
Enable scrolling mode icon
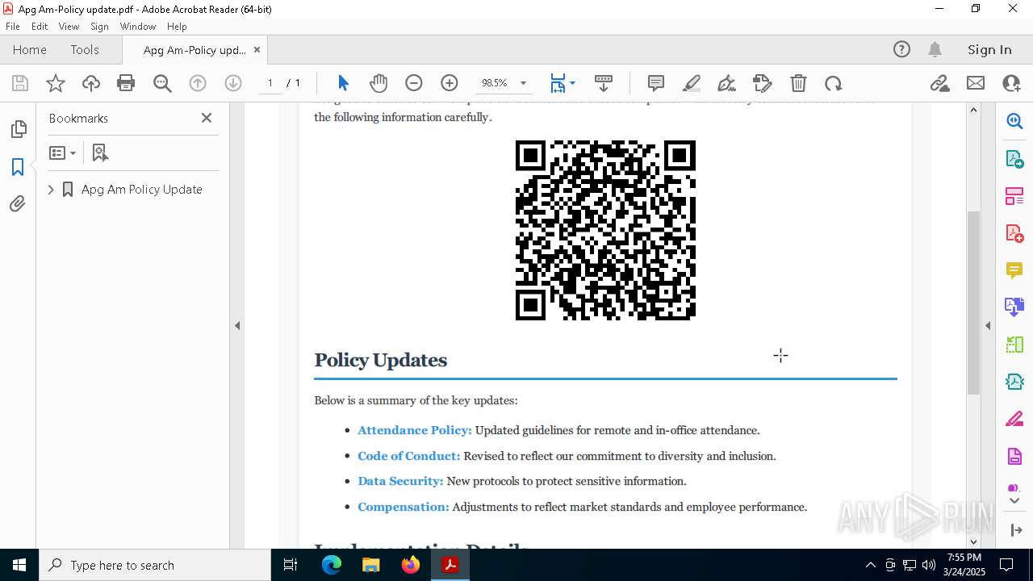click(604, 83)
